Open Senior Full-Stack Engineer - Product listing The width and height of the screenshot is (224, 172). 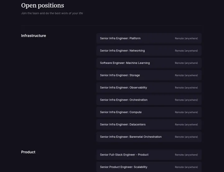149,155
